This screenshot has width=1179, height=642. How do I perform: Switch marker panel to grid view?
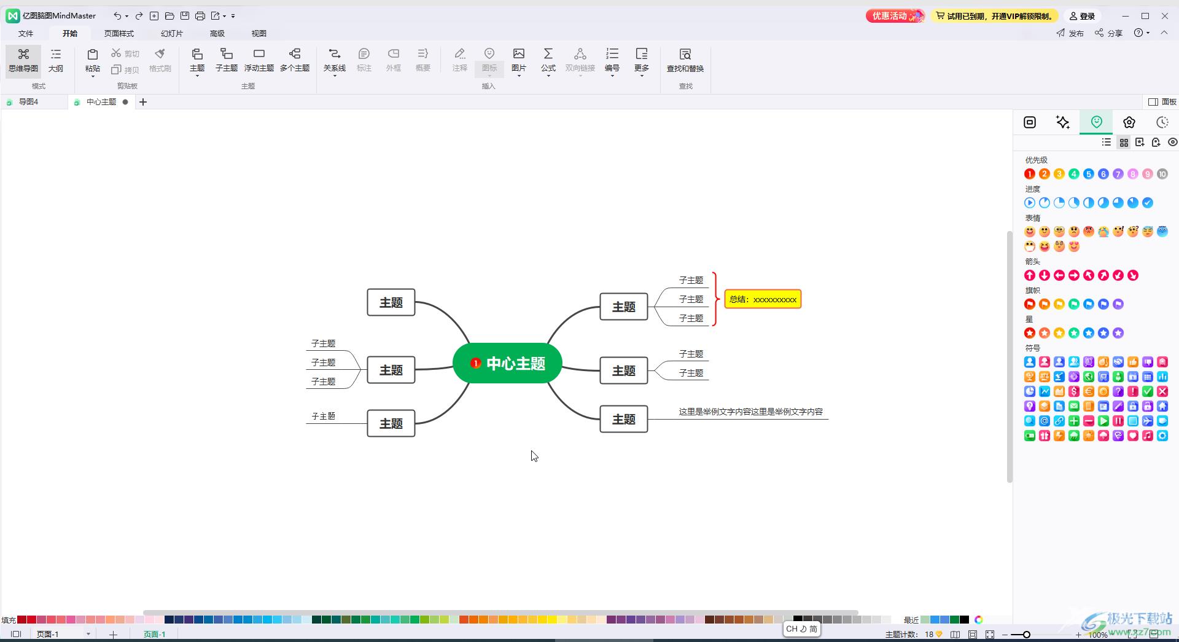(x=1124, y=142)
